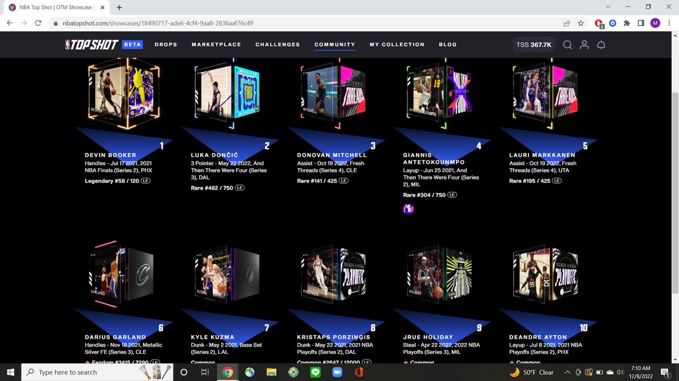Screen dimensions: 679x381
Task: Click the TSS 367.7K score button
Action: click(534, 45)
